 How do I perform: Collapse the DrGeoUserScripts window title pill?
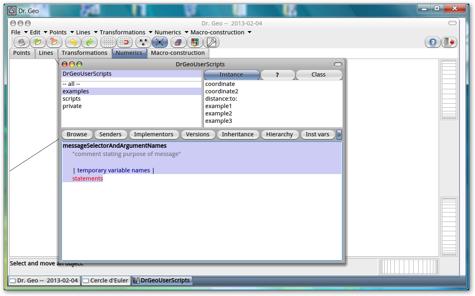(338, 64)
